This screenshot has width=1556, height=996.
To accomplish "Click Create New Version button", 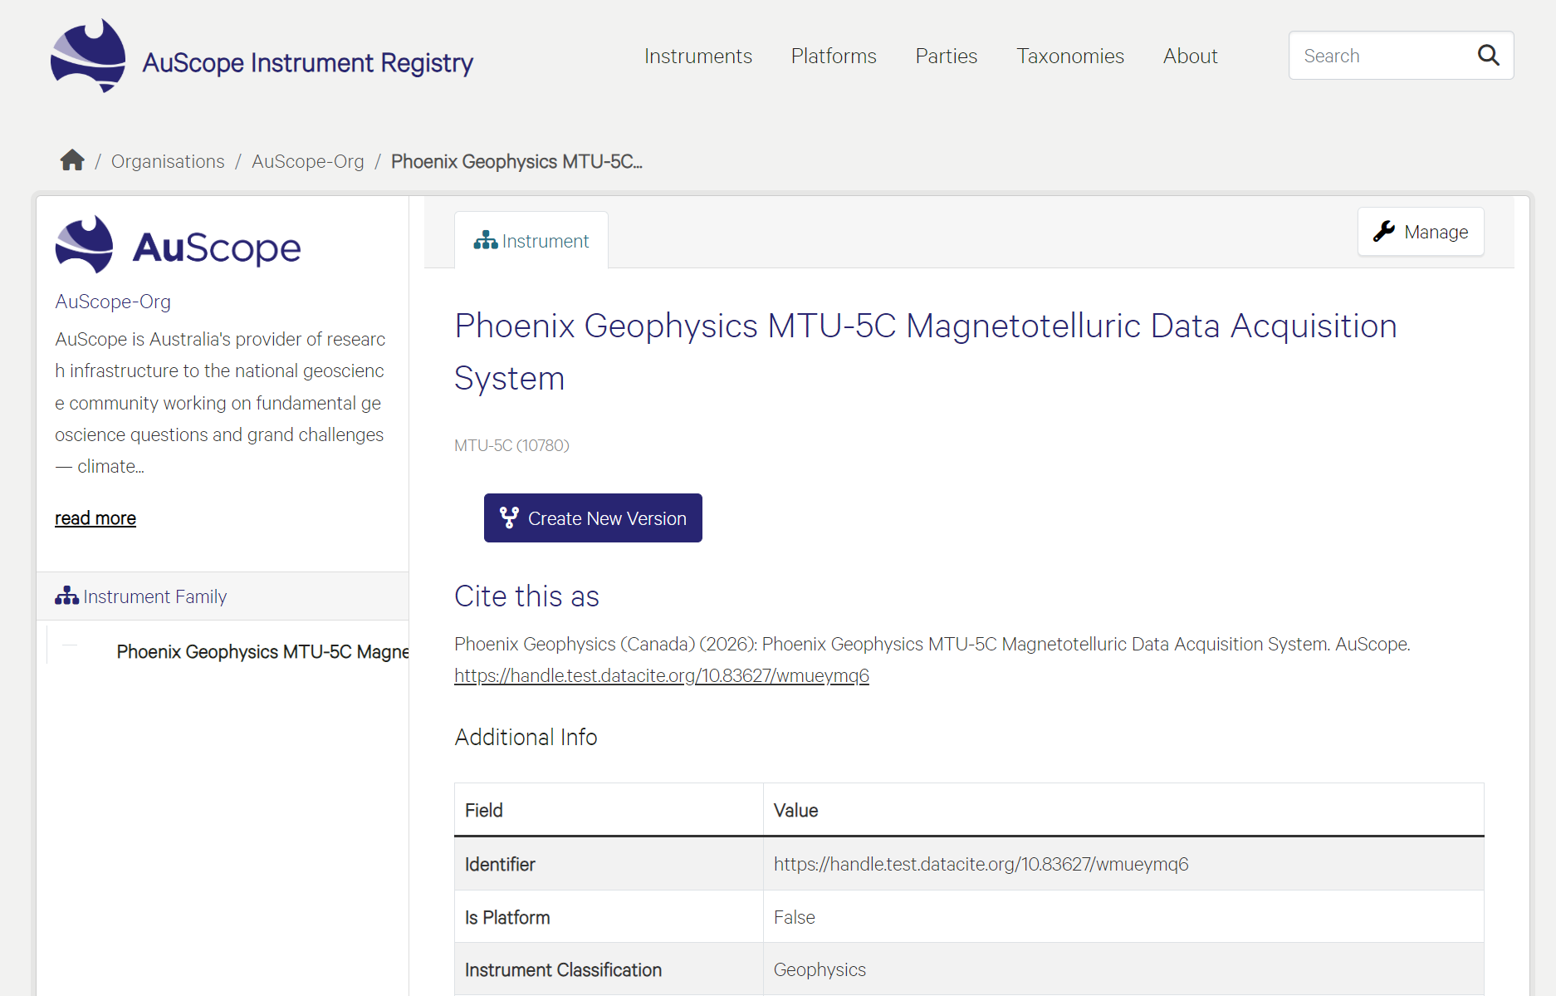I will tap(593, 518).
